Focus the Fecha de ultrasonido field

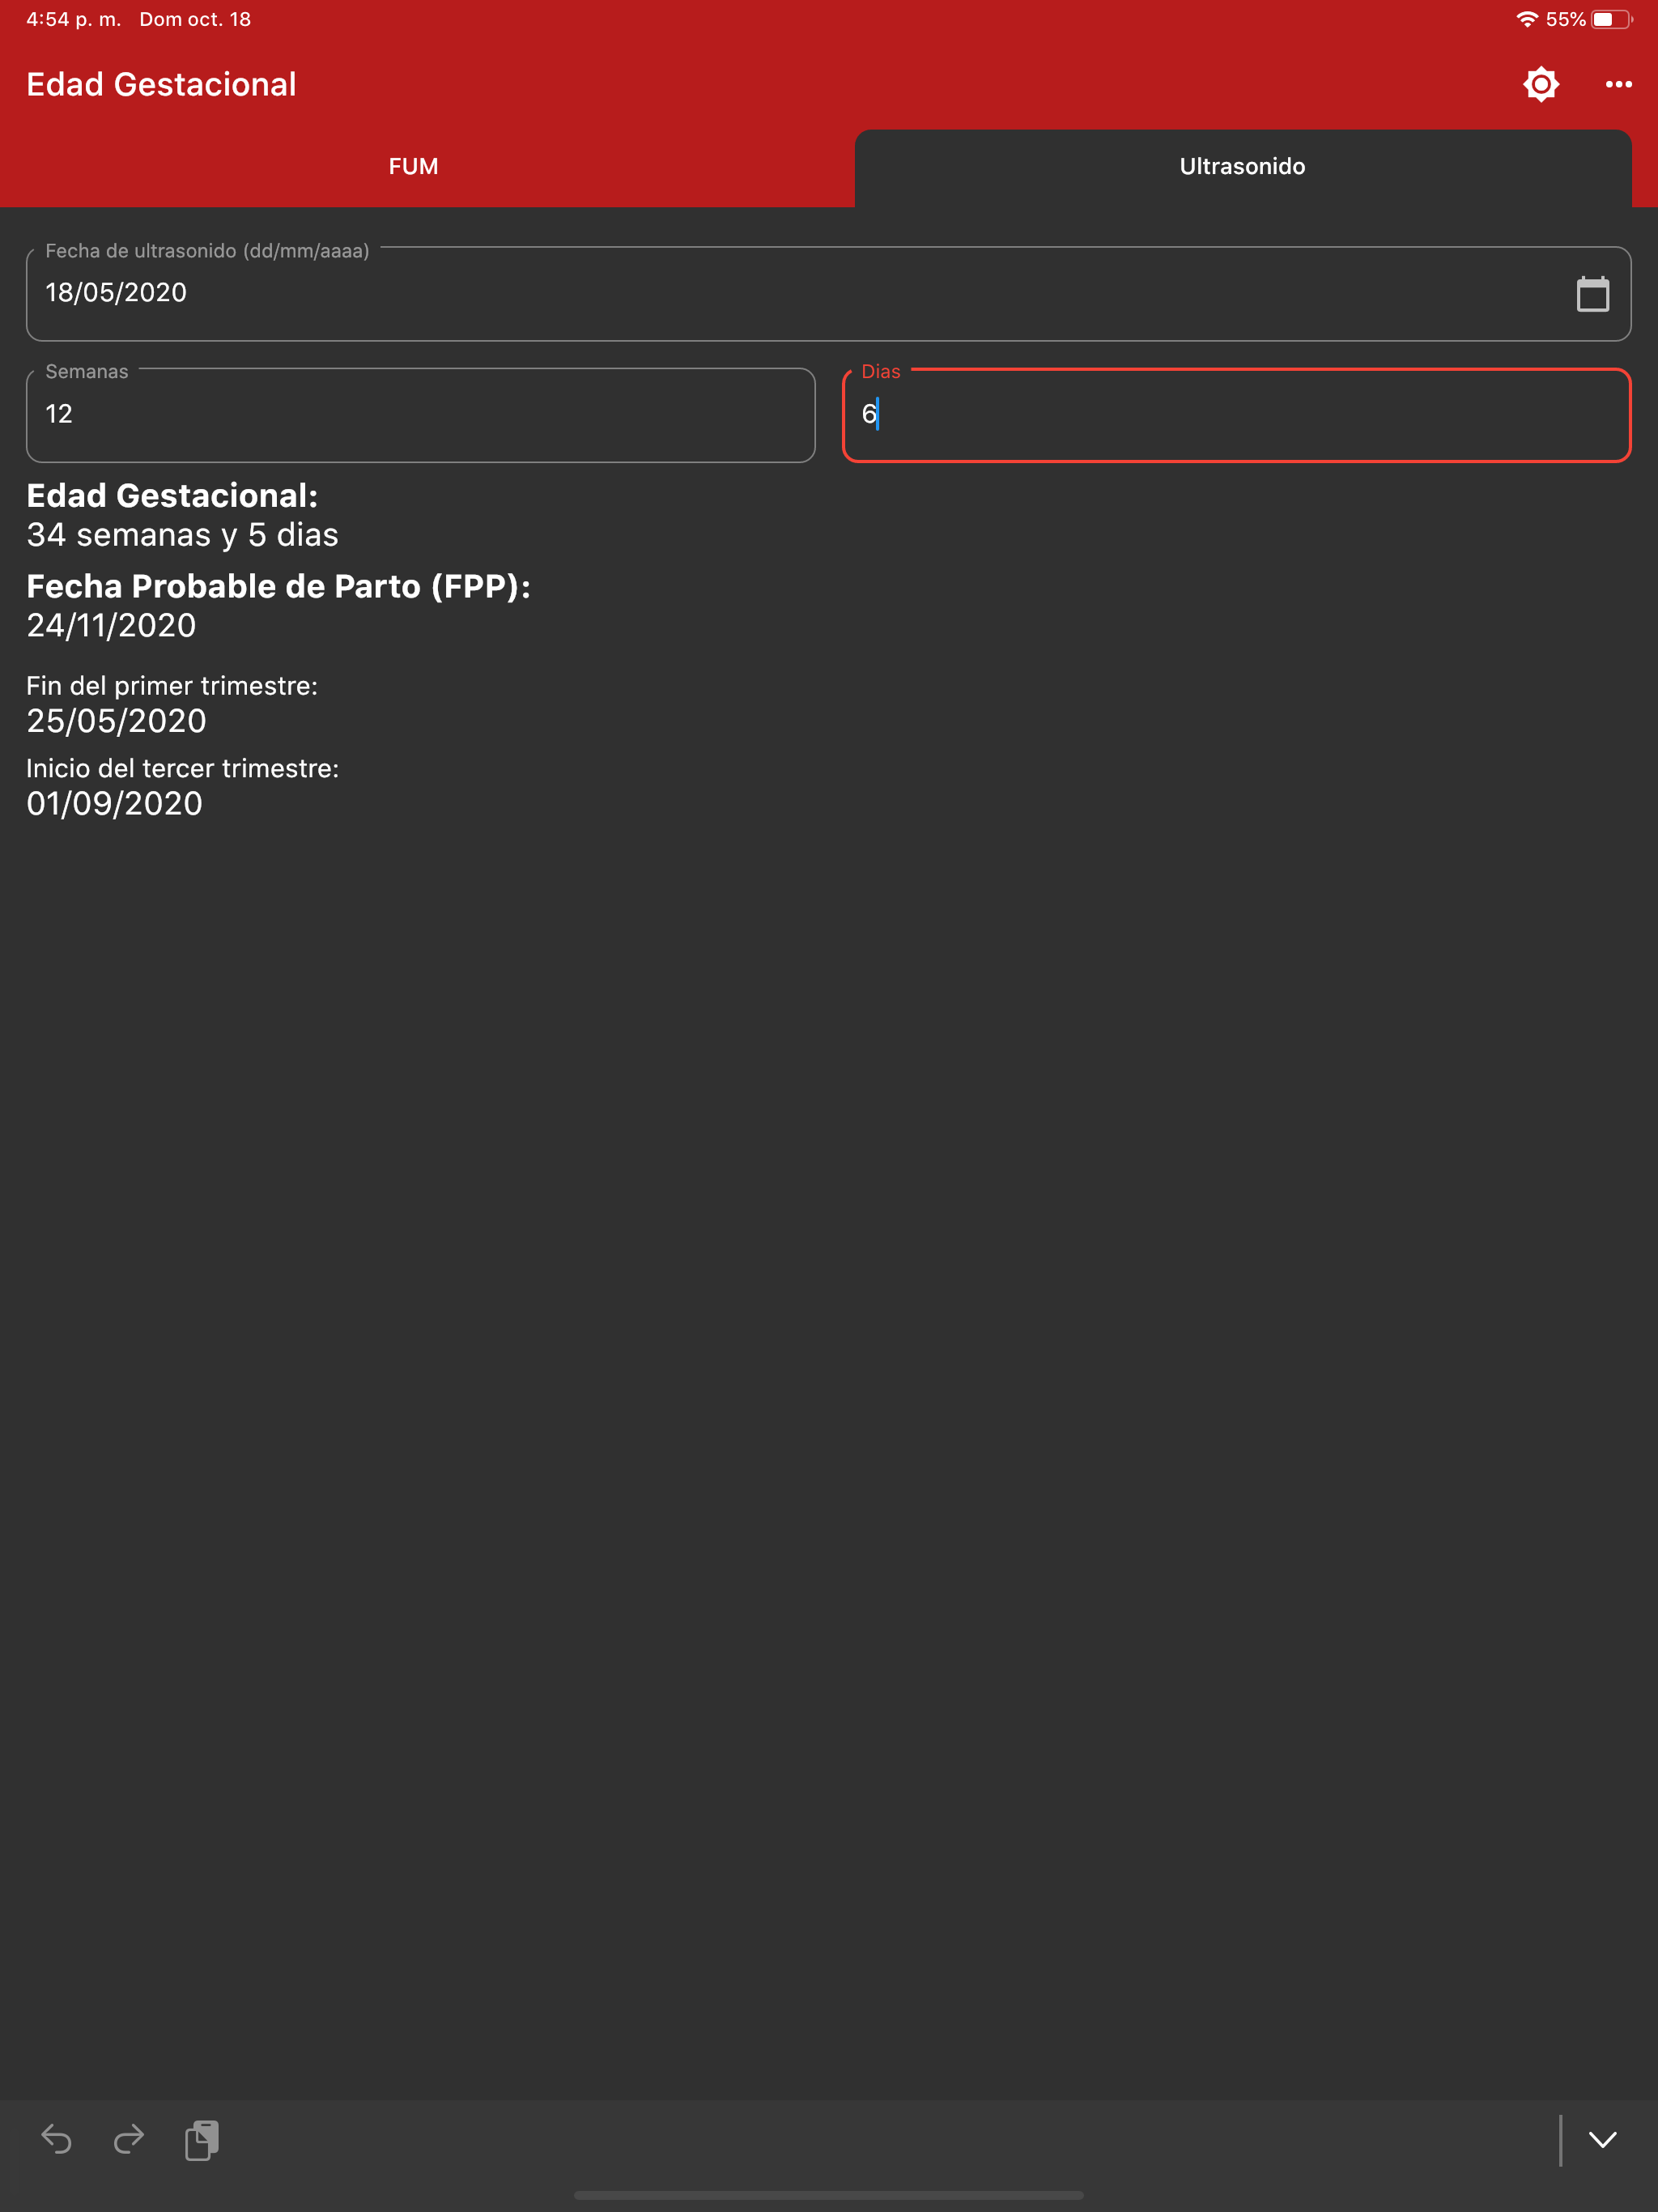[x=829, y=294]
